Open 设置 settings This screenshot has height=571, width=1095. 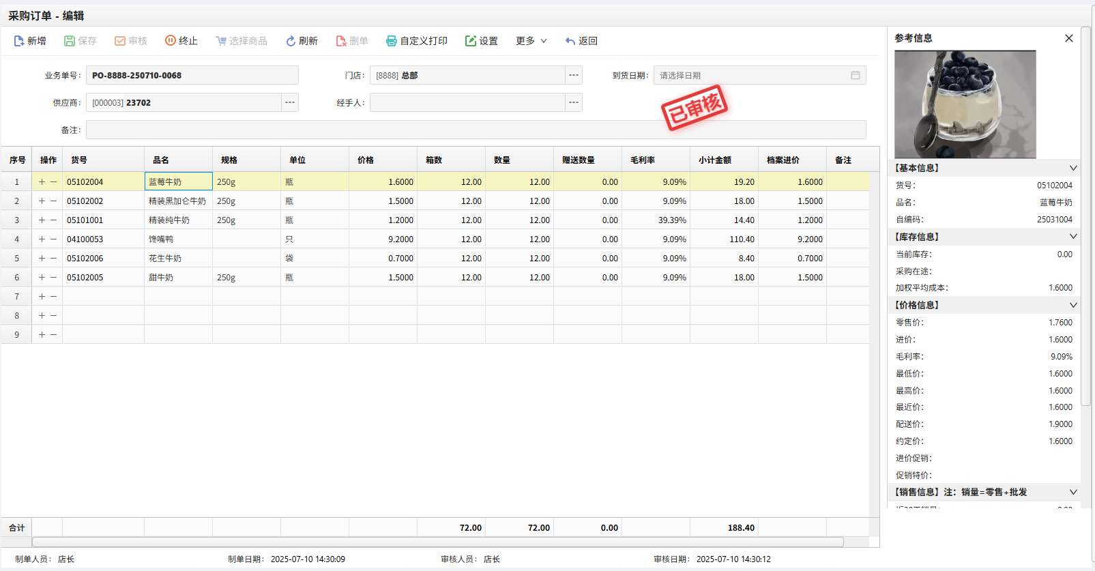[482, 41]
